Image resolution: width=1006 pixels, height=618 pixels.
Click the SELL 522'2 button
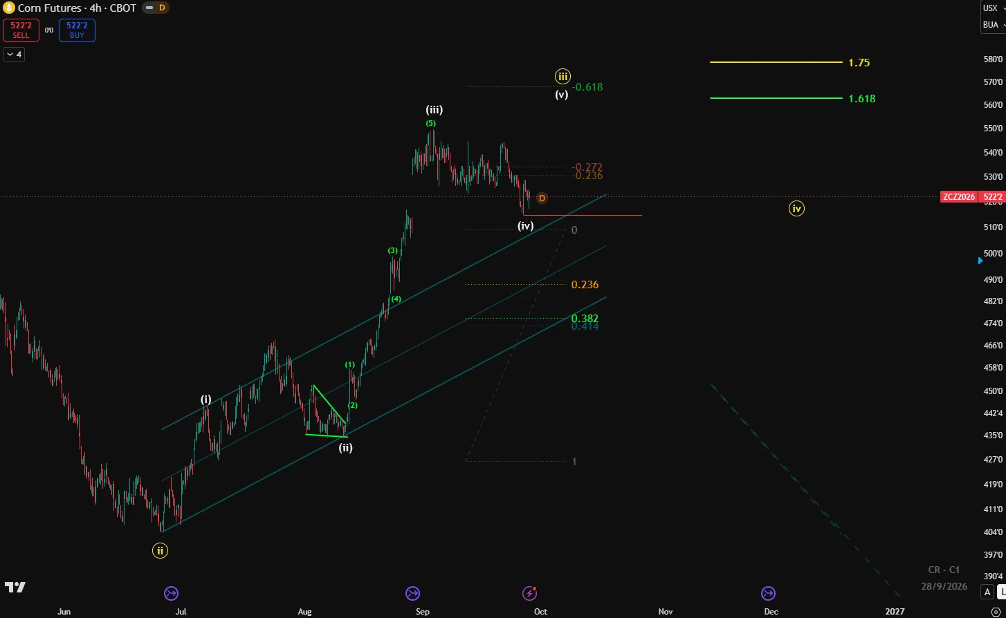tap(21, 30)
